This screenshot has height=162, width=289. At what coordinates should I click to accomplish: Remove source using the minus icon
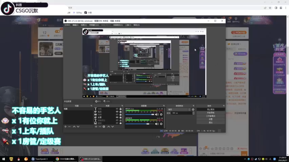[x=100, y=127]
